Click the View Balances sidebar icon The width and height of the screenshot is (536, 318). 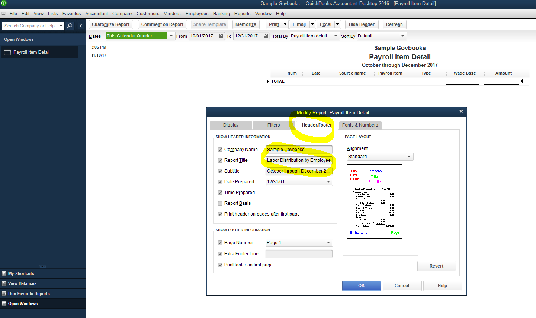4,283
